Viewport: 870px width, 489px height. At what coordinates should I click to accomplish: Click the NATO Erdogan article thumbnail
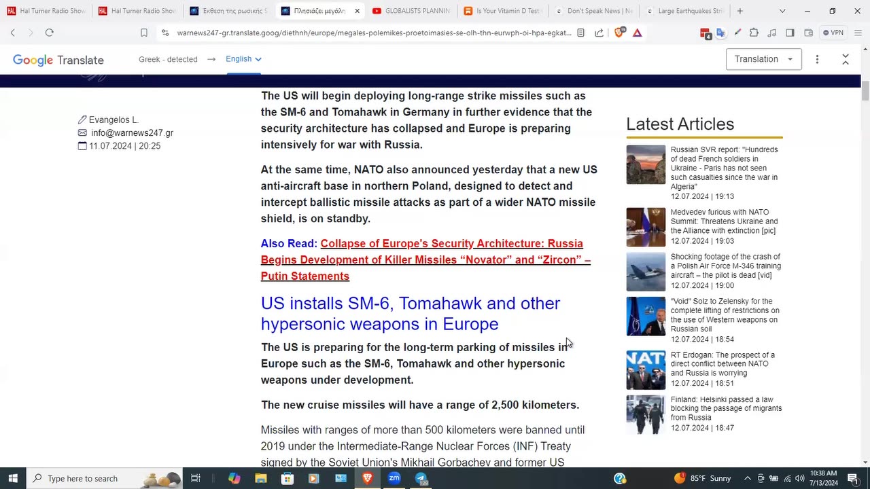click(x=646, y=369)
